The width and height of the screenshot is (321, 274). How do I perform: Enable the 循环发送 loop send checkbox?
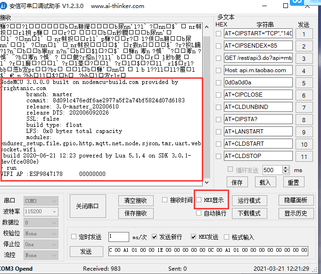click(230, 169)
